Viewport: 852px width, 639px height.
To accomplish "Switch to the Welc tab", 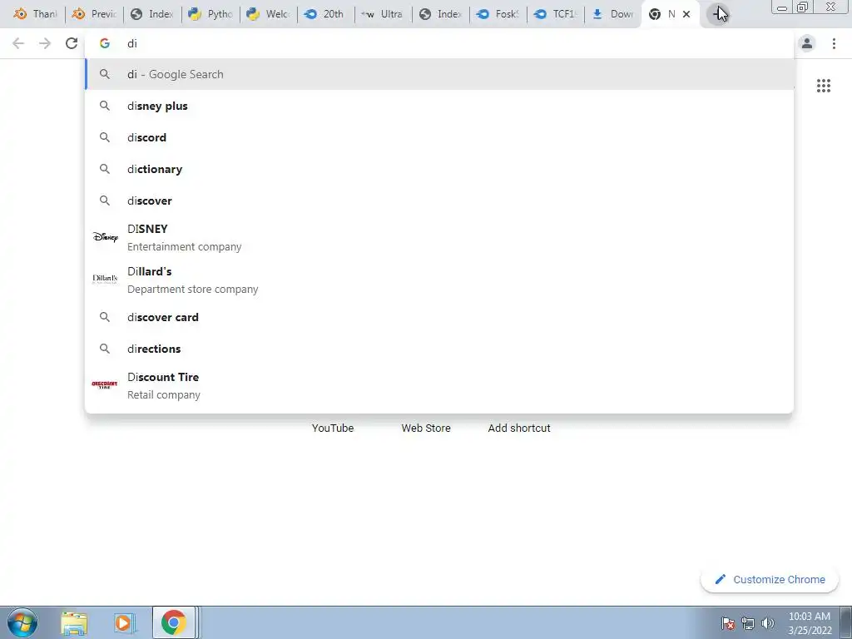I will point(269,14).
